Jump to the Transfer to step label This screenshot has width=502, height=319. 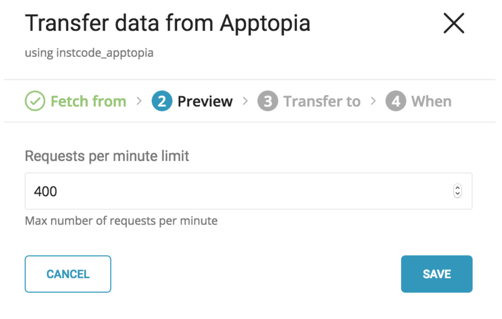coord(322,101)
